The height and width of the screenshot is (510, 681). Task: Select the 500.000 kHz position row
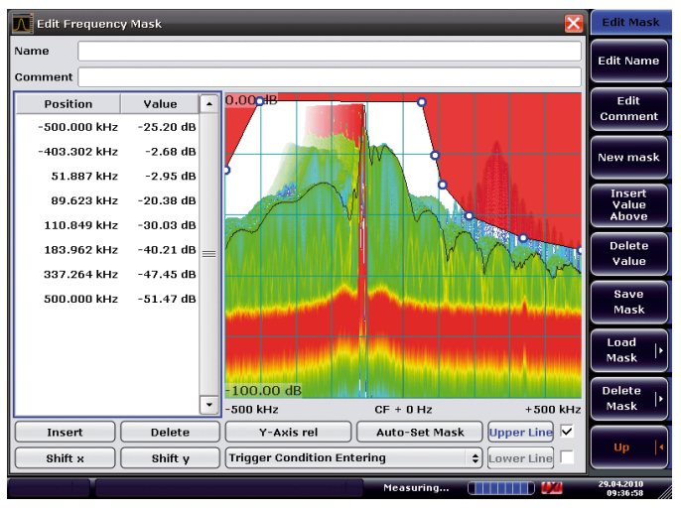[81, 299]
